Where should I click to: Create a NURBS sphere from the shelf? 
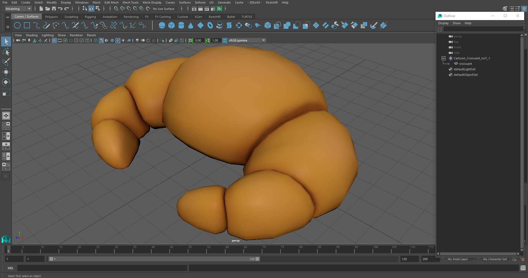162,26
